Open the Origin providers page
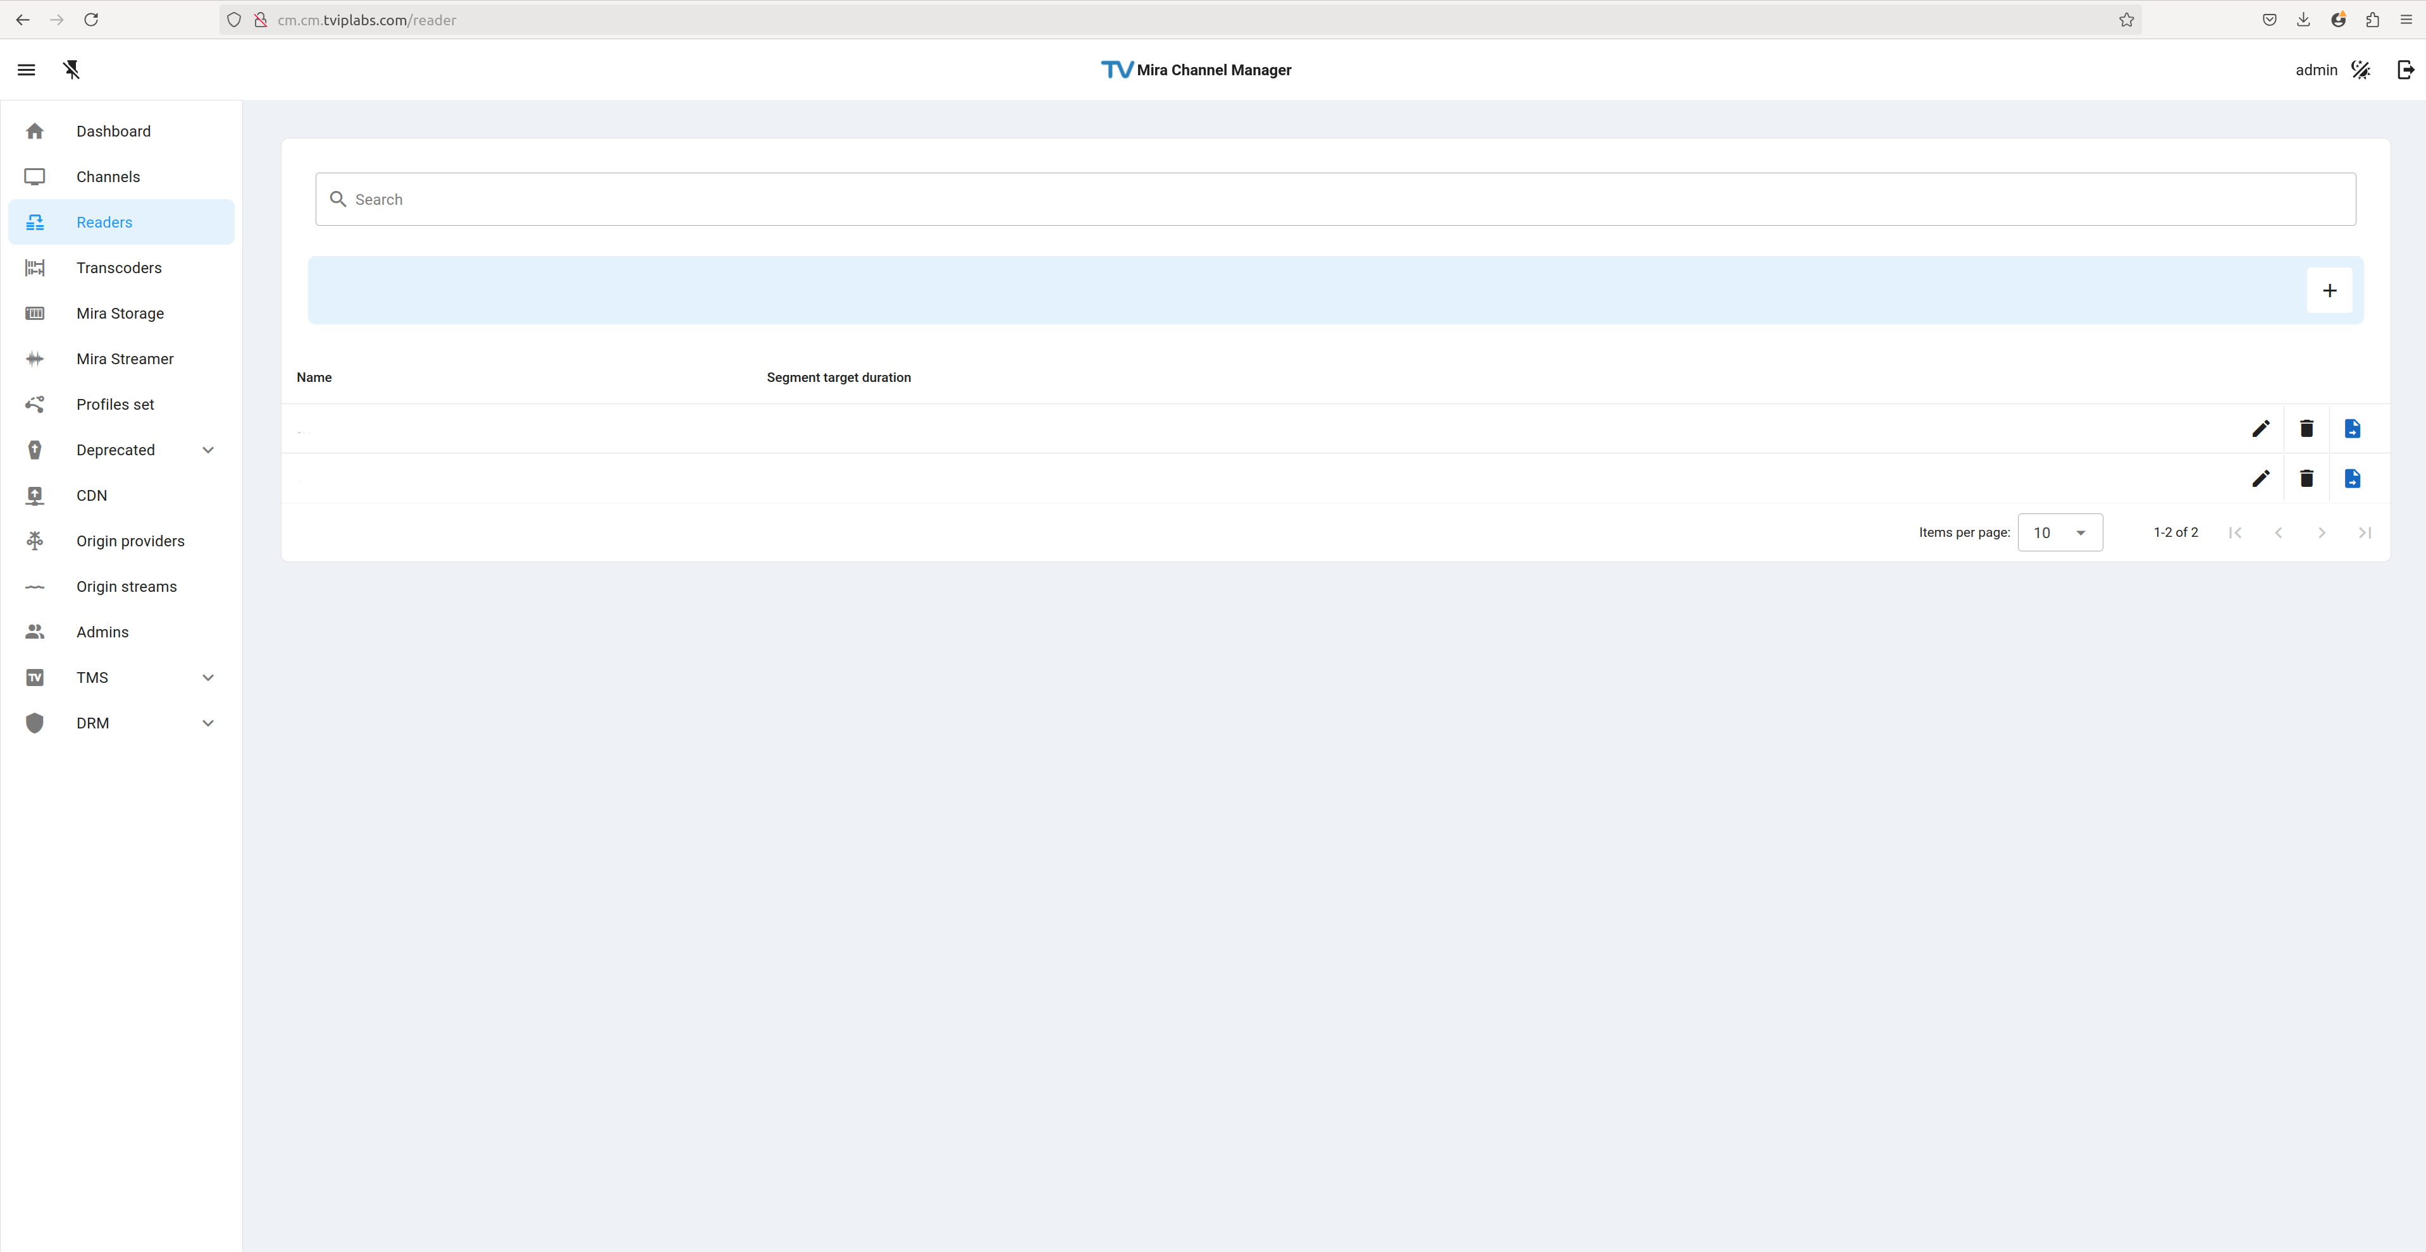Screen dimensions: 2426x1252 tap(130, 541)
